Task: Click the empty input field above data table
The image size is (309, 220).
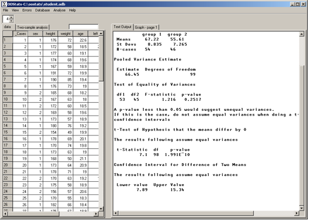Action: pos(83,27)
